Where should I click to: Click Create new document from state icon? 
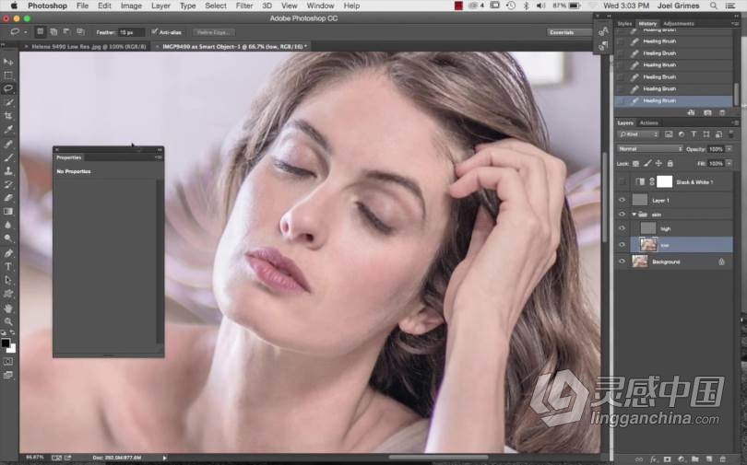(x=692, y=112)
